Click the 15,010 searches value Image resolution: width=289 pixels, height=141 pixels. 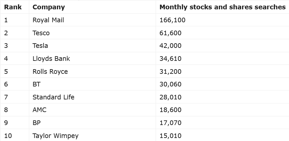point(170,136)
